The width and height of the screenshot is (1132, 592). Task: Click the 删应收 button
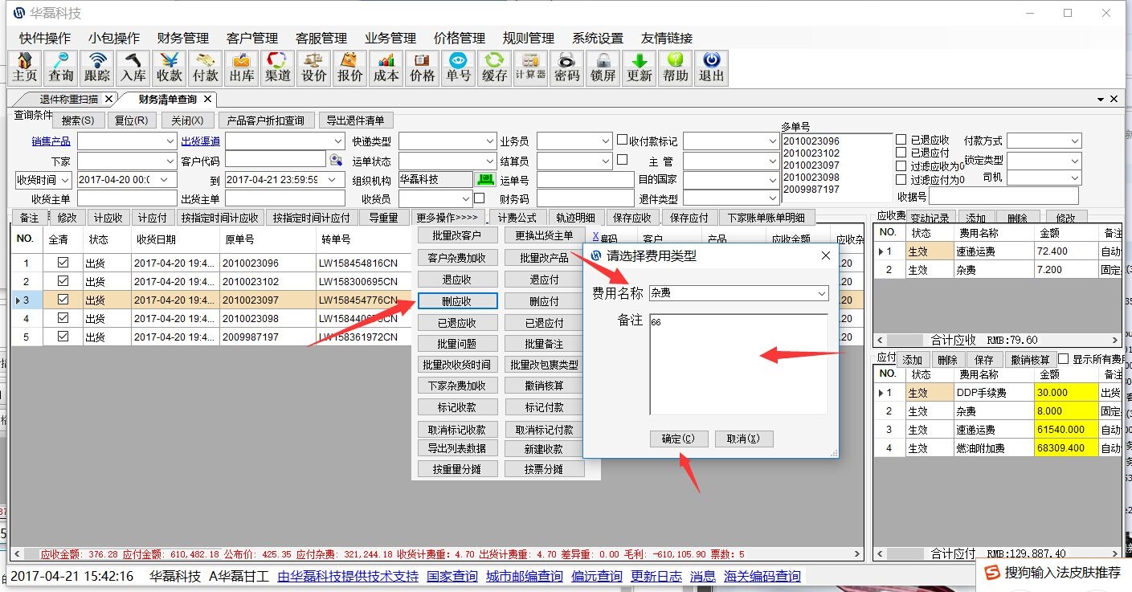(x=457, y=300)
